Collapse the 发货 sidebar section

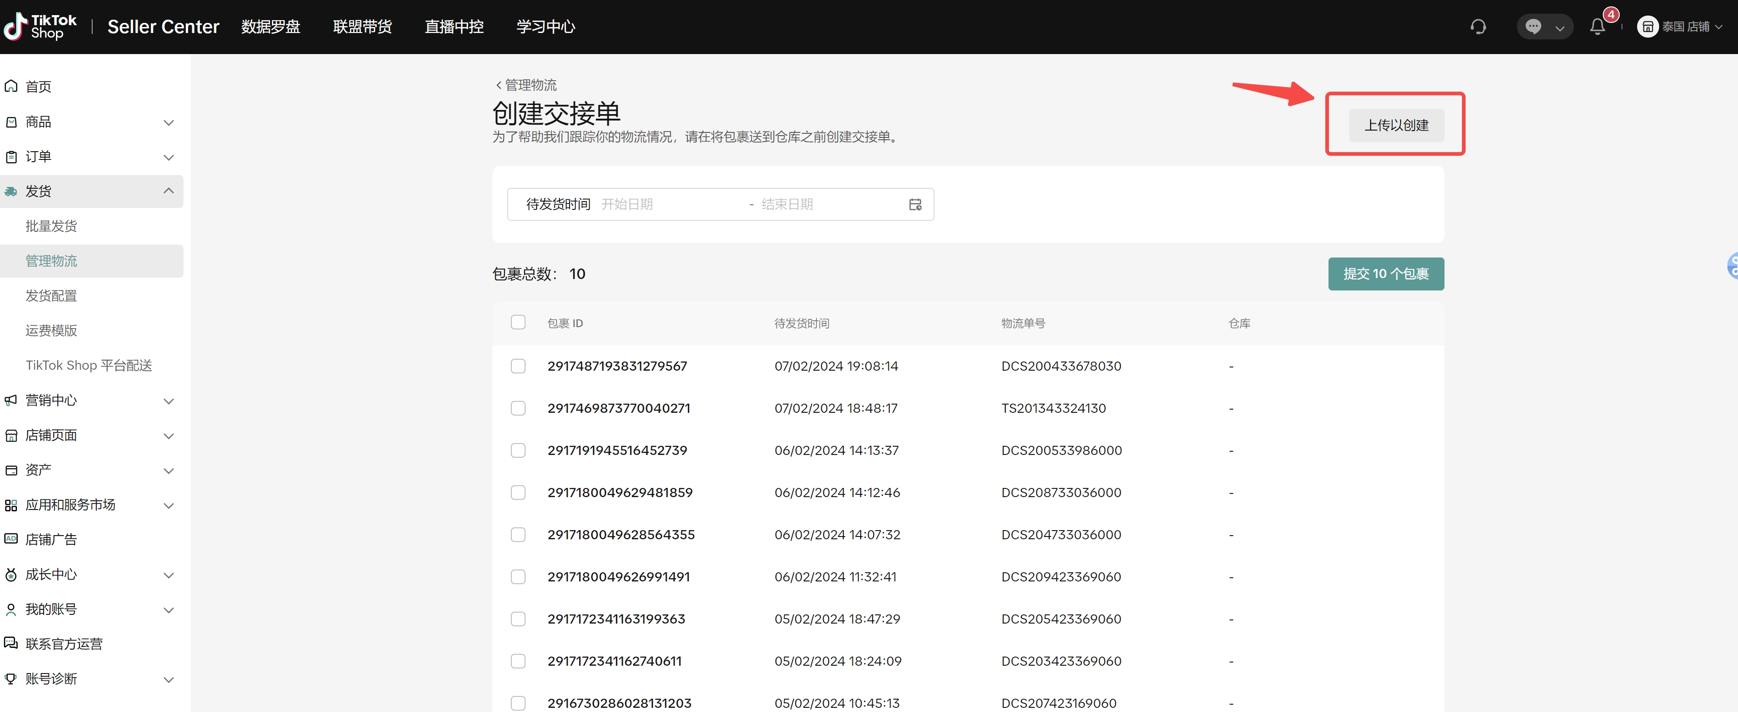pyautogui.click(x=169, y=192)
